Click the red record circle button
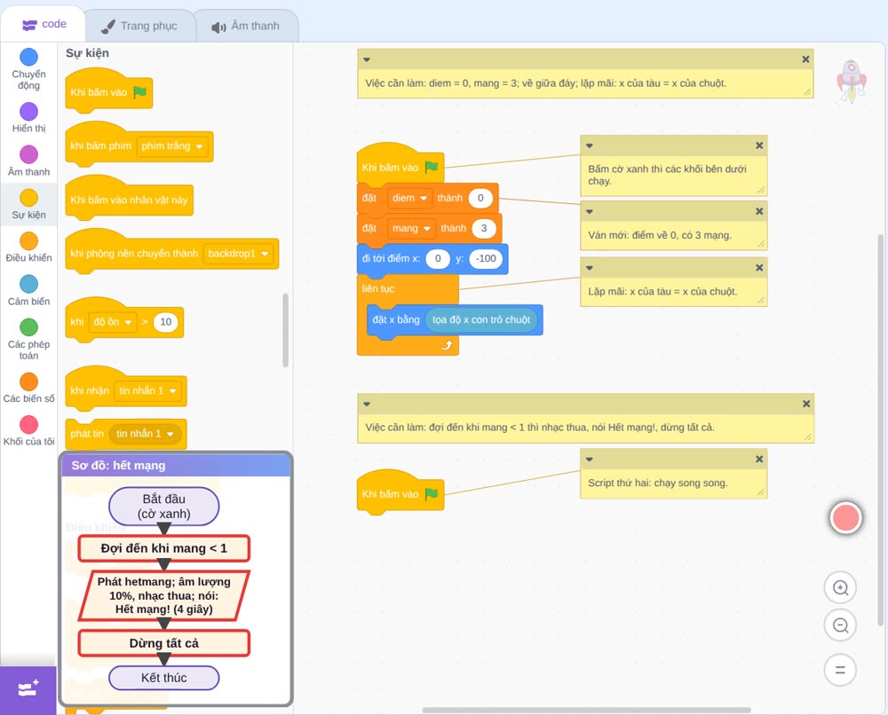This screenshot has width=888, height=715. click(845, 517)
